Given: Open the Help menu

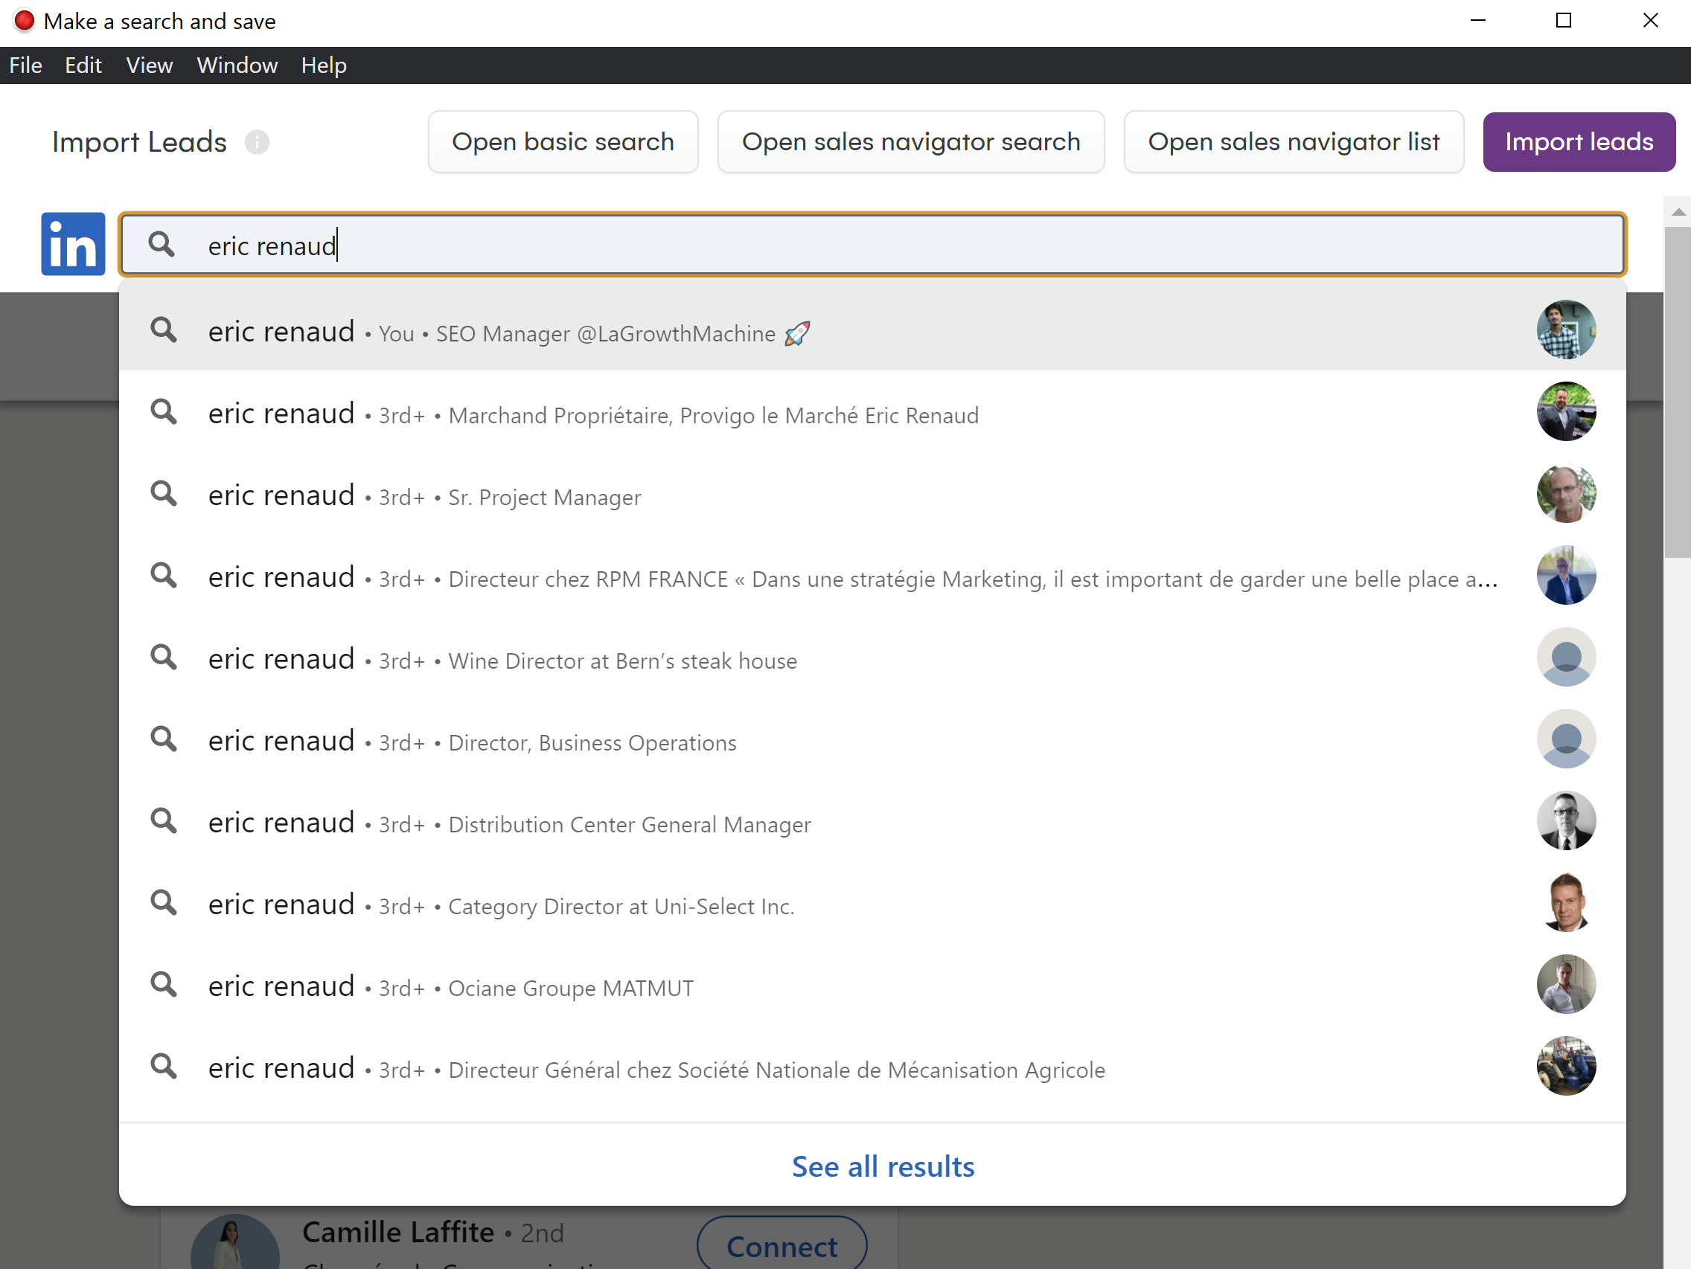Looking at the screenshot, I should [x=323, y=65].
